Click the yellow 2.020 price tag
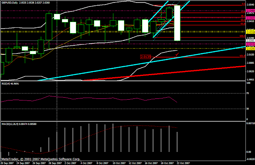The image size is (255, 165). click(251, 49)
